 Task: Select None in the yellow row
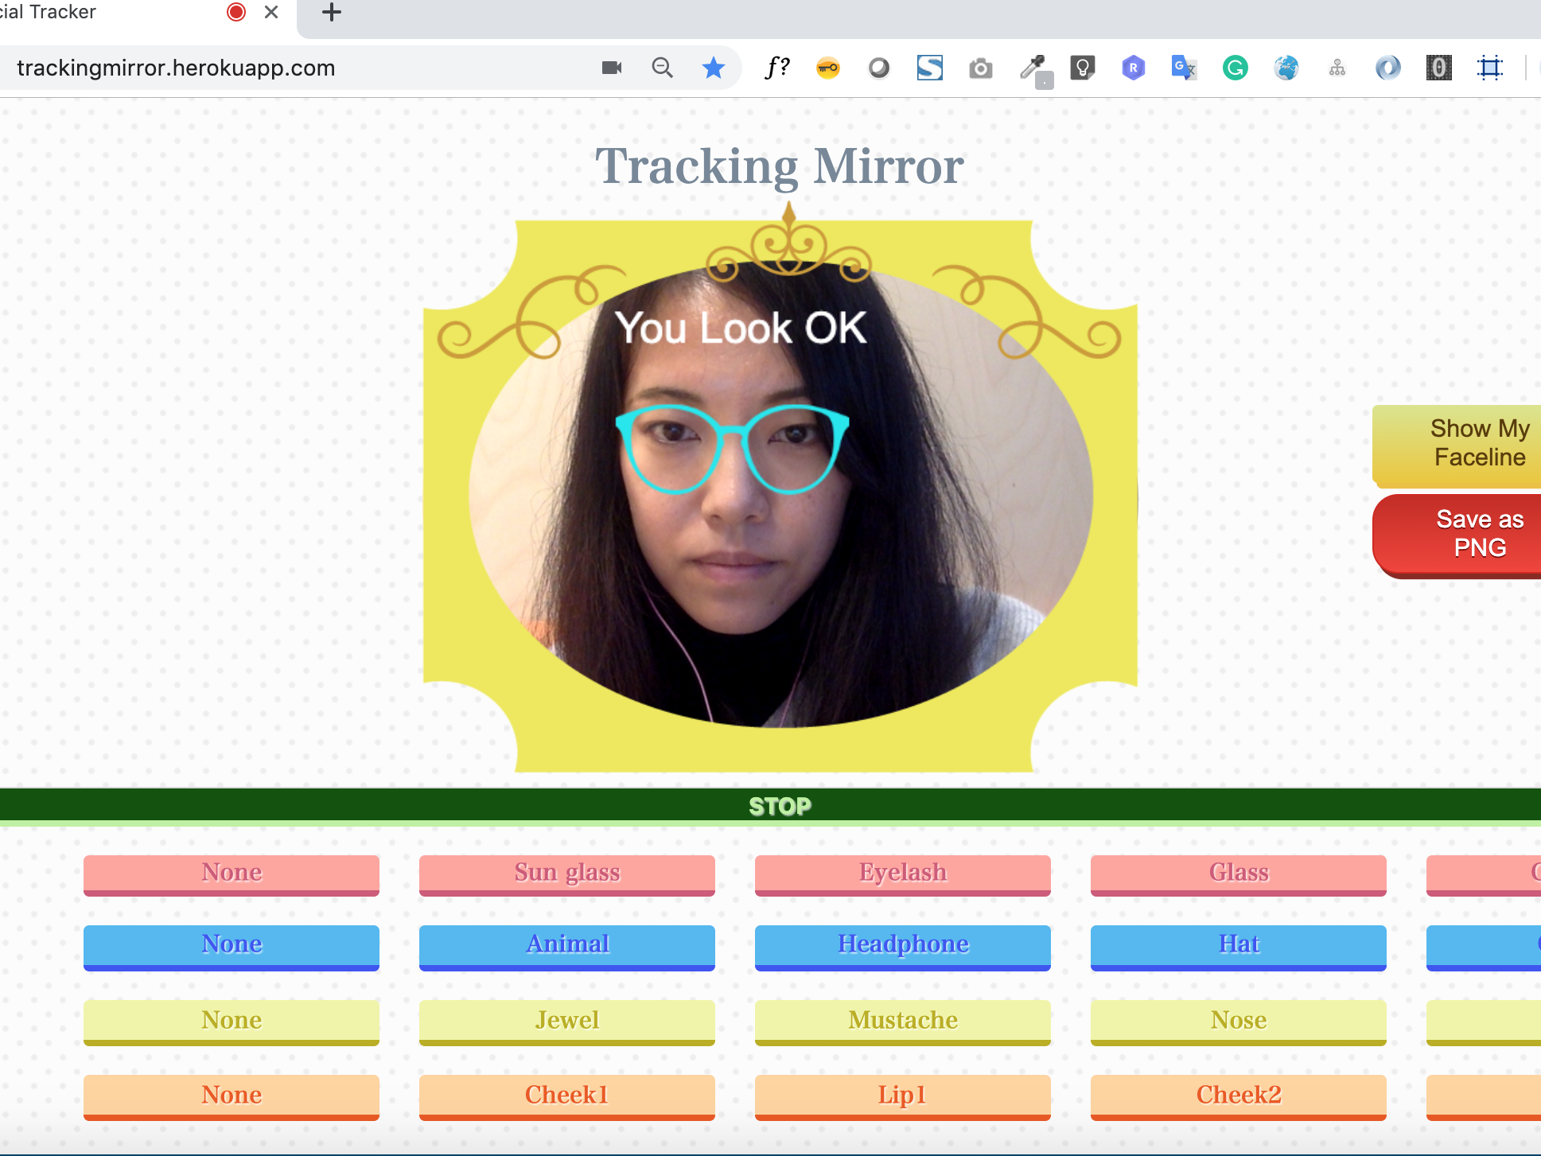(232, 1022)
